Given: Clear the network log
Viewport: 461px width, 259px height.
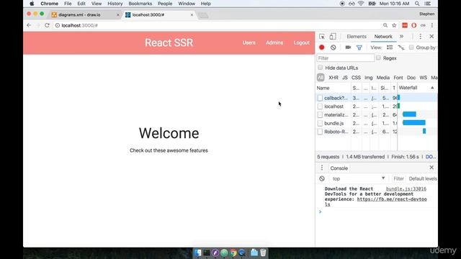Looking at the screenshot, I should pos(333,47).
